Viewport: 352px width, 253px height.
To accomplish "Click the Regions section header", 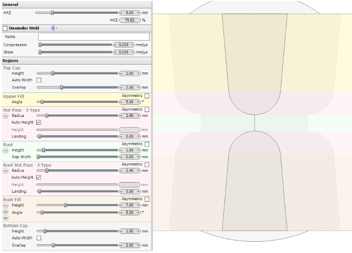I will (x=11, y=61).
